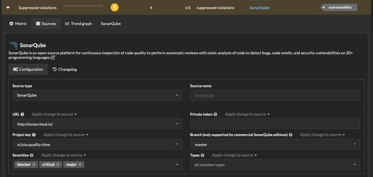This screenshot has height=177, width=373.
Task: Click the suppressed violations unit text
Action: (x=215, y=8)
